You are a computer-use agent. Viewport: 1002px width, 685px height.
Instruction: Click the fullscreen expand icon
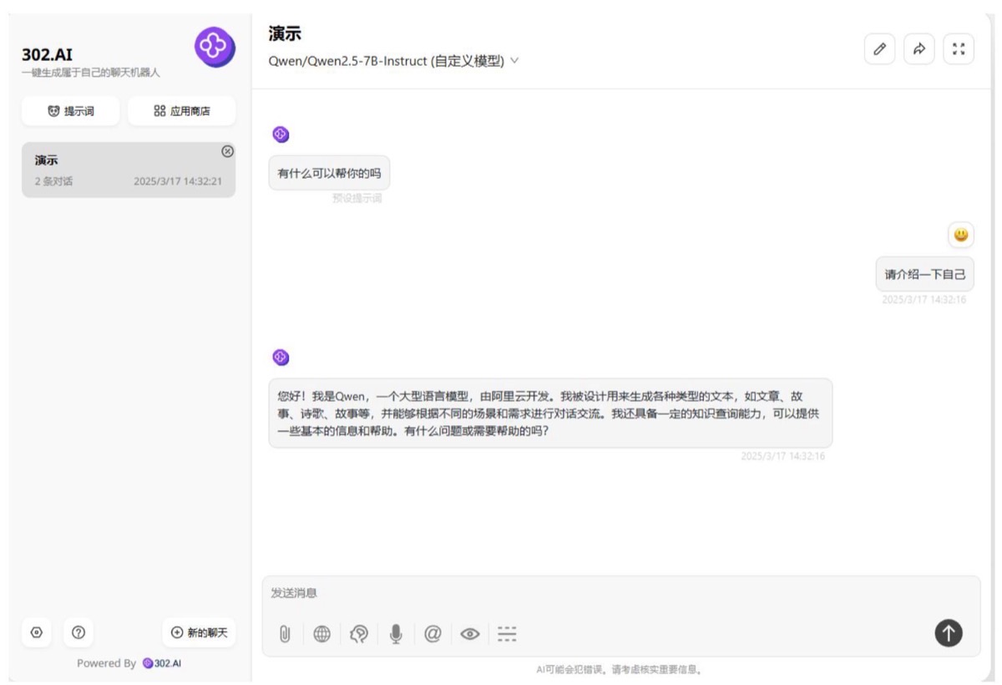point(959,49)
